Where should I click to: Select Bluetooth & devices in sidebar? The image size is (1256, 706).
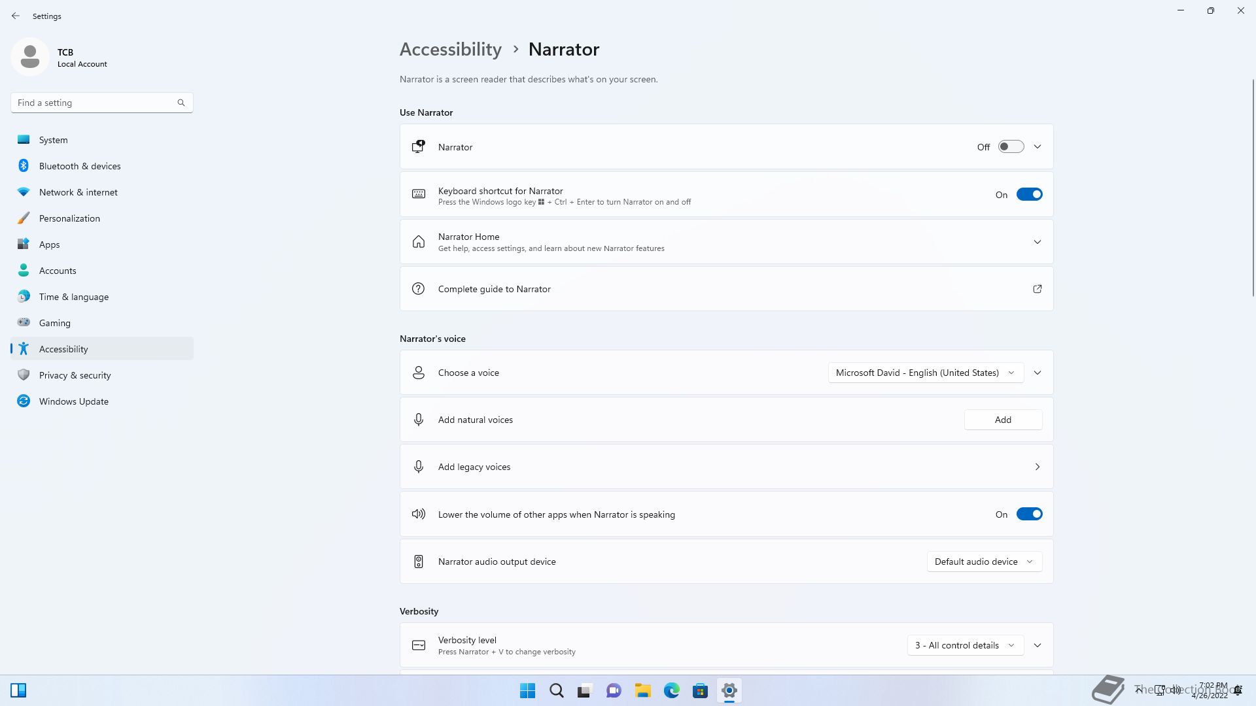(x=102, y=166)
